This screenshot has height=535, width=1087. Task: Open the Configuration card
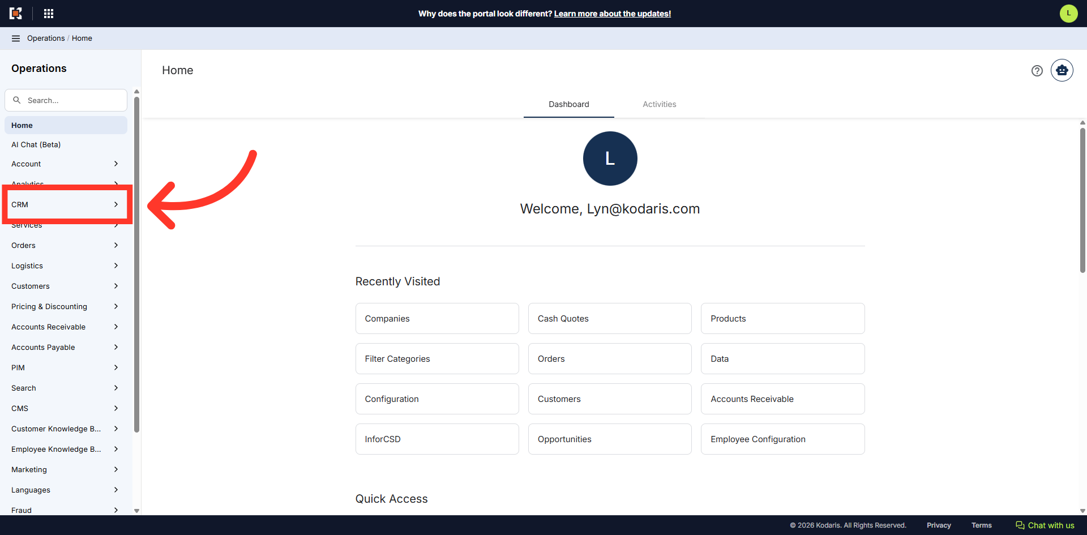click(437, 399)
